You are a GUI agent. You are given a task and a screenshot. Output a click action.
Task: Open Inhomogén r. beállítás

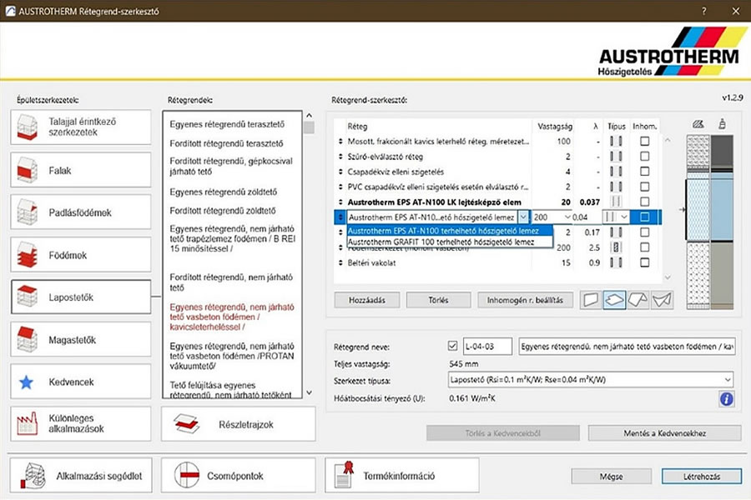tap(525, 300)
